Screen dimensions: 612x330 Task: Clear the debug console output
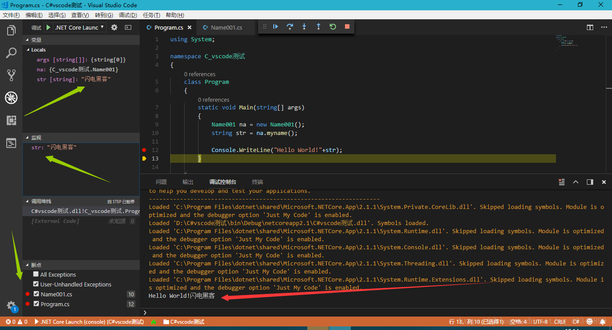tap(561, 182)
